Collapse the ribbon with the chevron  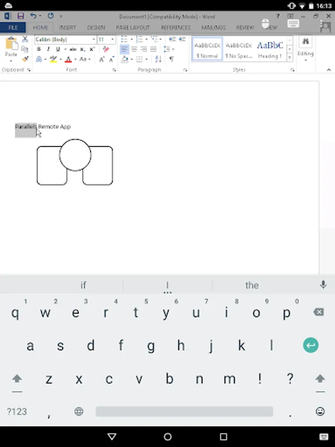[x=329, y=70]
